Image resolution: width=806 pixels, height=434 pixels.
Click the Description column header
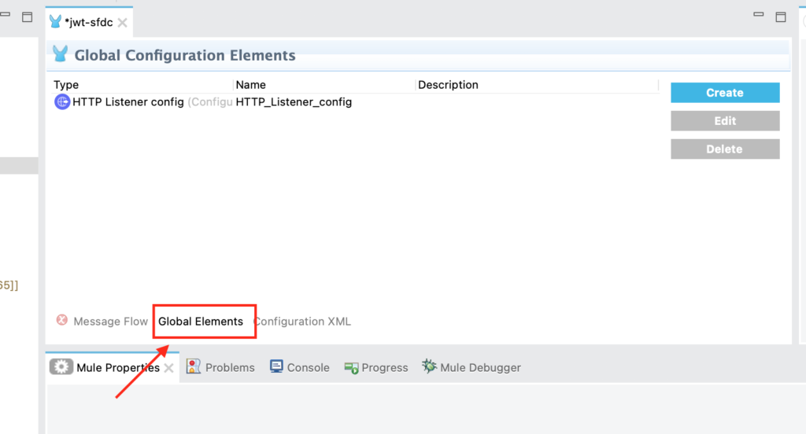[x=448, y=85]
